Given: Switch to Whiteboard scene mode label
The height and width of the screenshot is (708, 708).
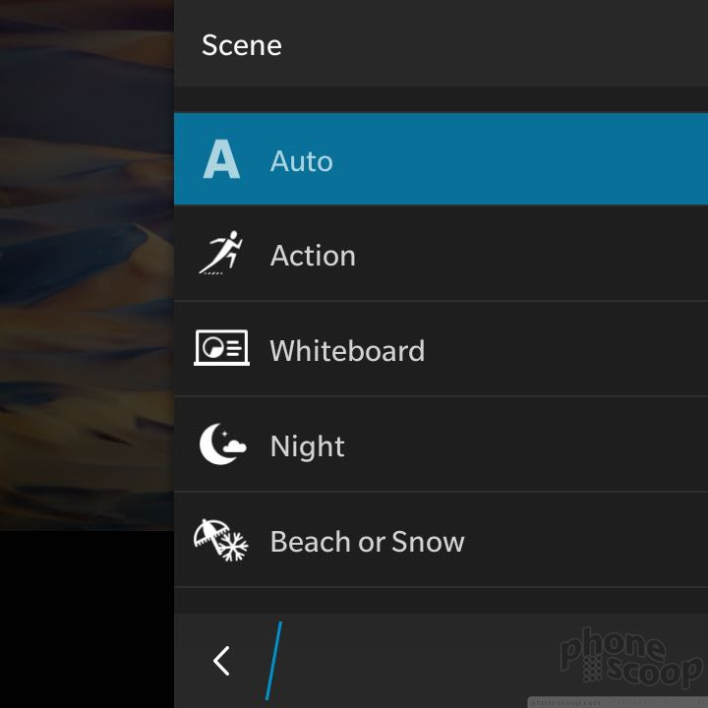Looking at the screenshot, I should point(347,350).
